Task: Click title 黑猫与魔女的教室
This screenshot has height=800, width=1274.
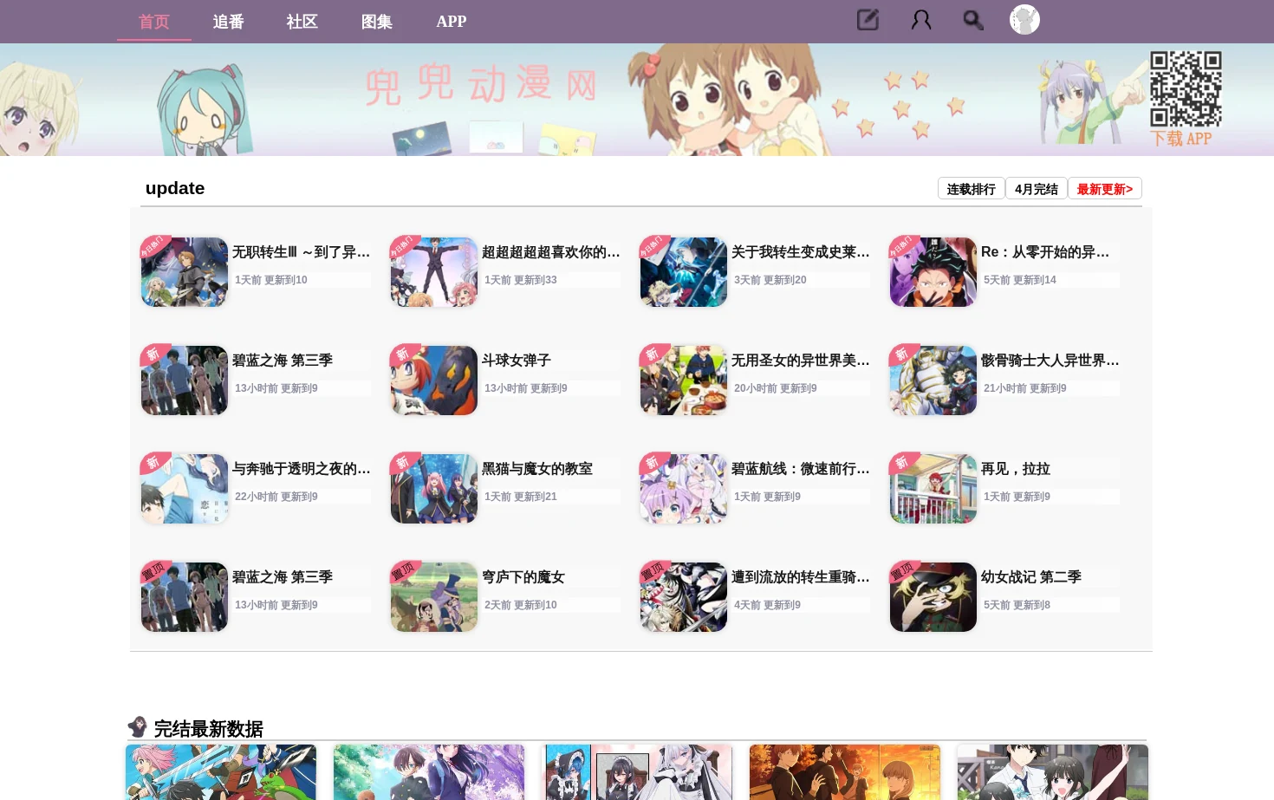Action: [537, 469]
